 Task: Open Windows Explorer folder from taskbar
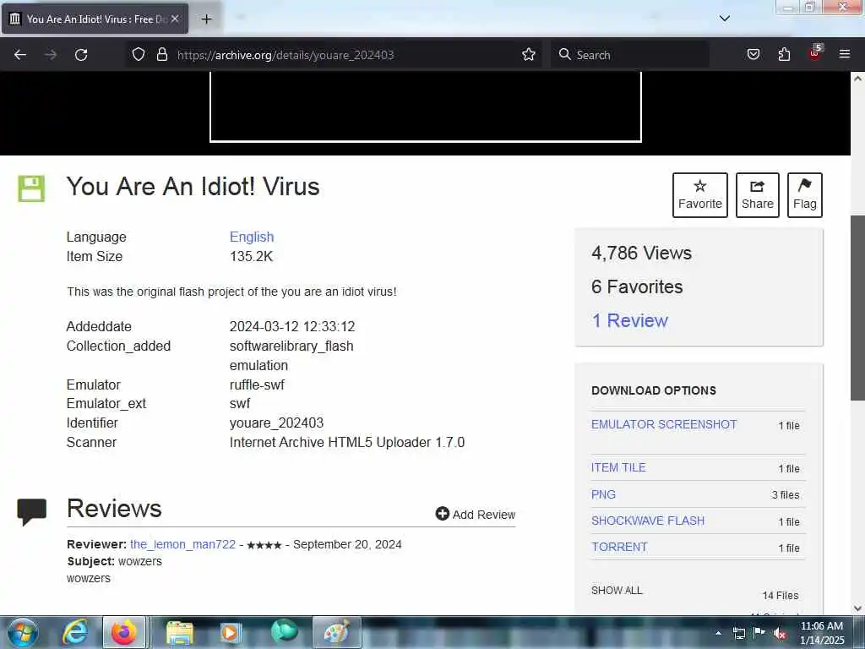tap(179, 632)
